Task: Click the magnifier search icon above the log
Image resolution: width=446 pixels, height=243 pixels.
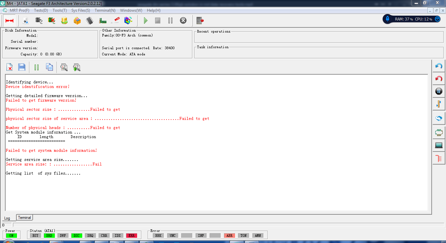Action: [64, 67]
